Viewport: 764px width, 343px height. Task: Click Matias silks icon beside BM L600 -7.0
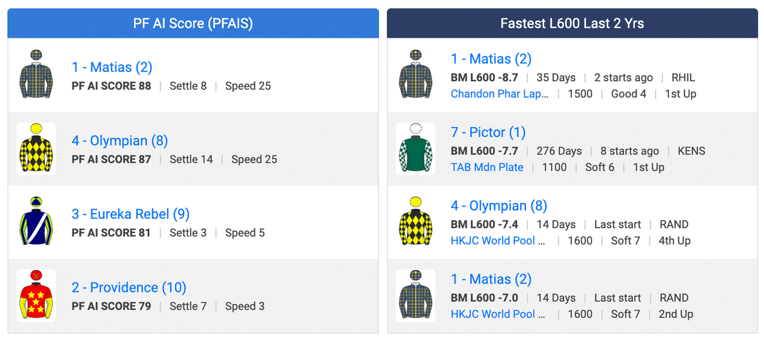click(415, 296)
